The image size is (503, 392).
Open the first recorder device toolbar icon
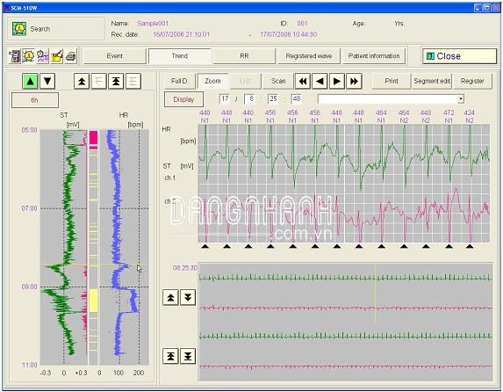(x=14, y=56)
